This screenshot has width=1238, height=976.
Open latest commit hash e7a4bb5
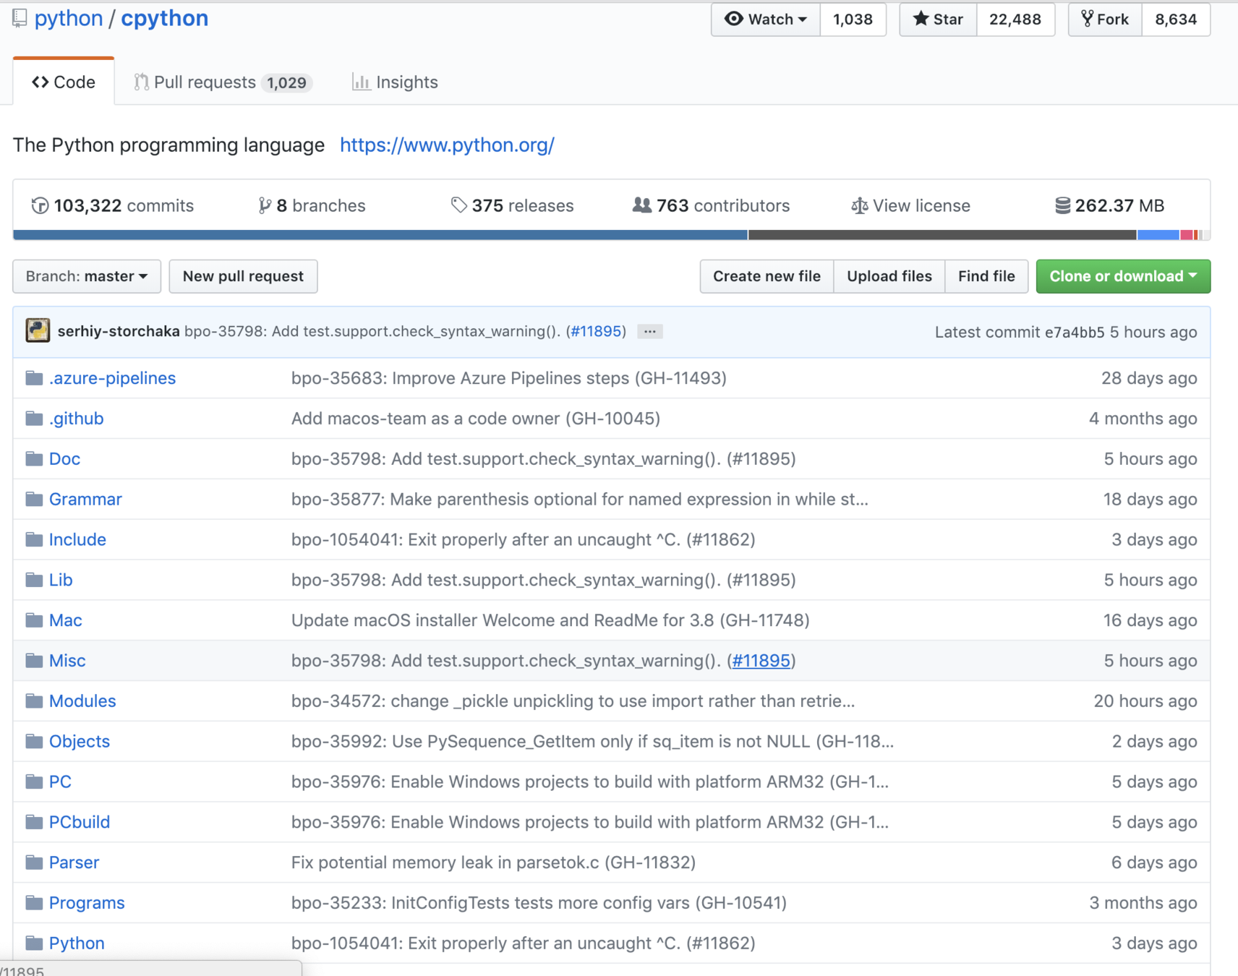[x=1075, y=332]
